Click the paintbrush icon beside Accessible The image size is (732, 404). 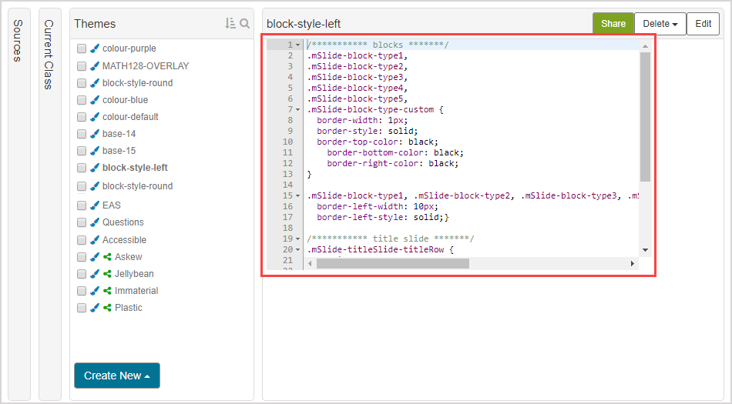click(95, 240)
